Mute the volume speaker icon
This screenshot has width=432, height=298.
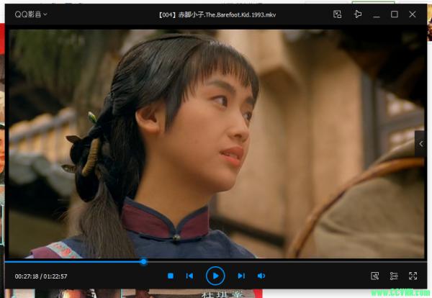(261, 276)
